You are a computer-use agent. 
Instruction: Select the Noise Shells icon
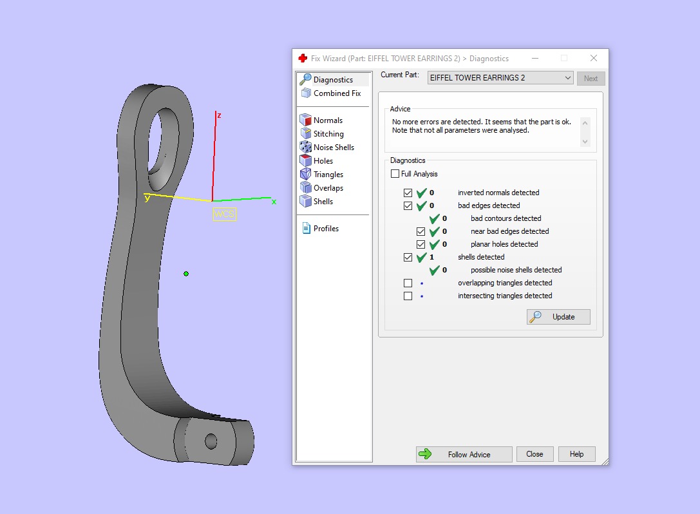305,147
